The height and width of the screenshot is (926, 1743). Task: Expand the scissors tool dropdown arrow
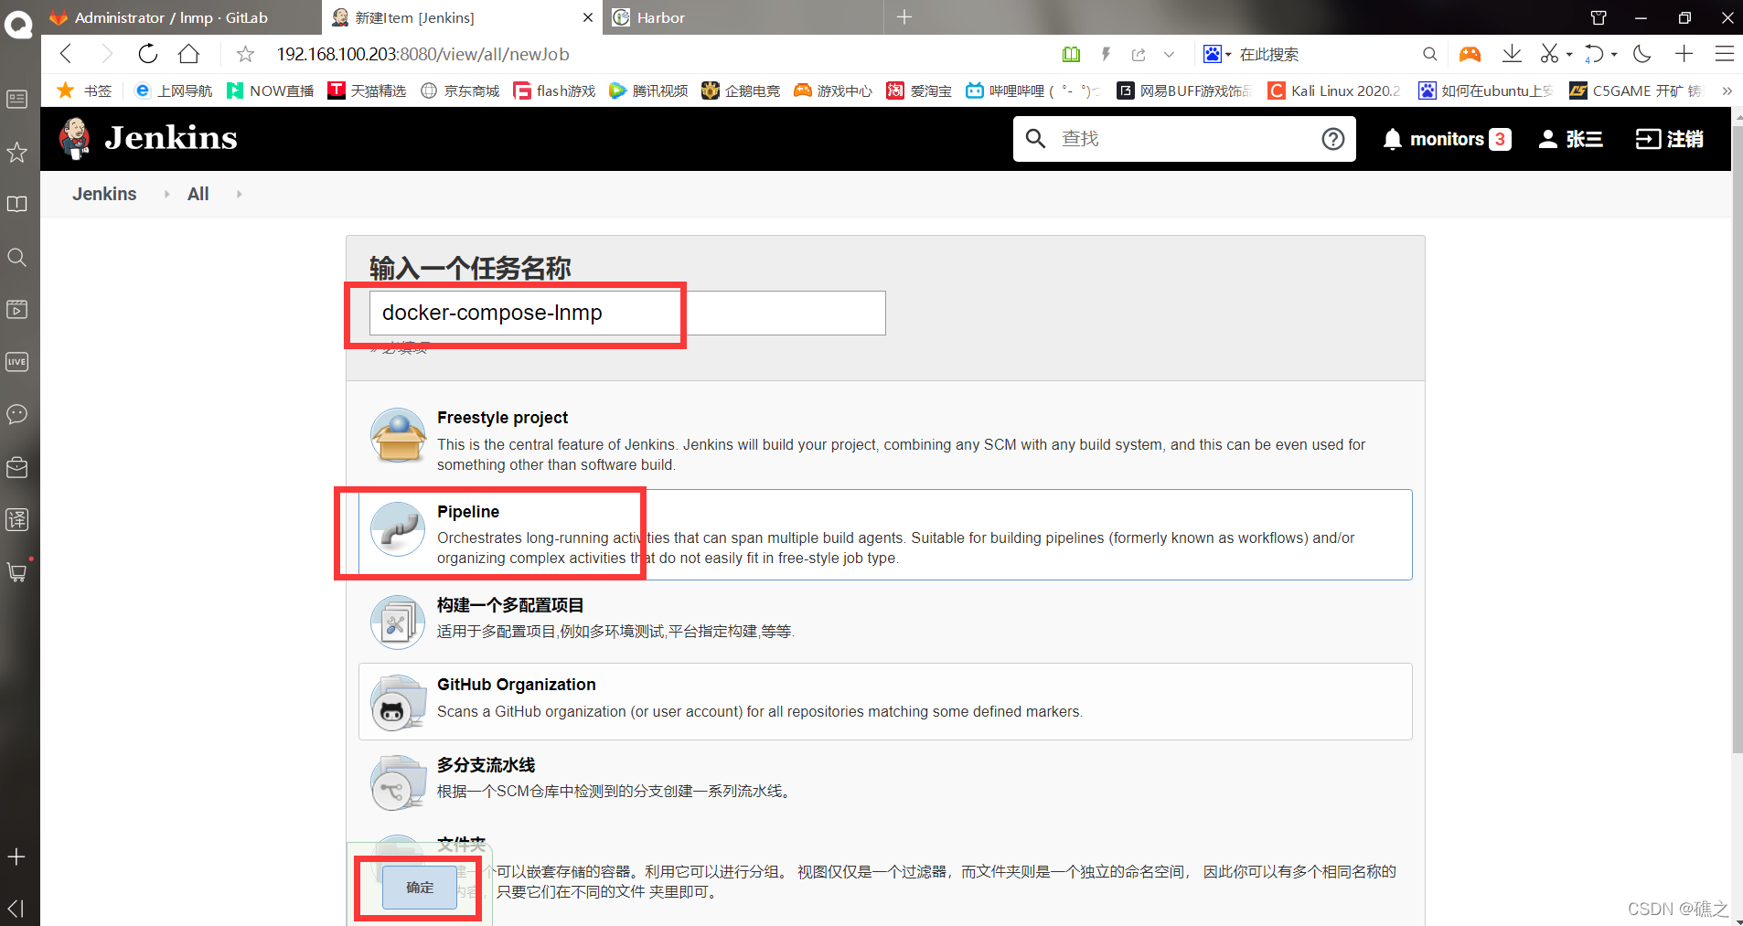pos(1569,55)
